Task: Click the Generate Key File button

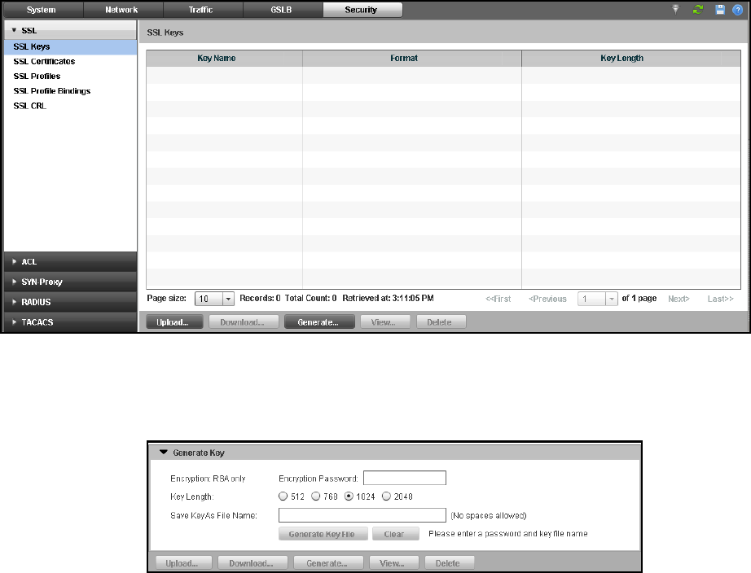Action: tap(323, 534)
